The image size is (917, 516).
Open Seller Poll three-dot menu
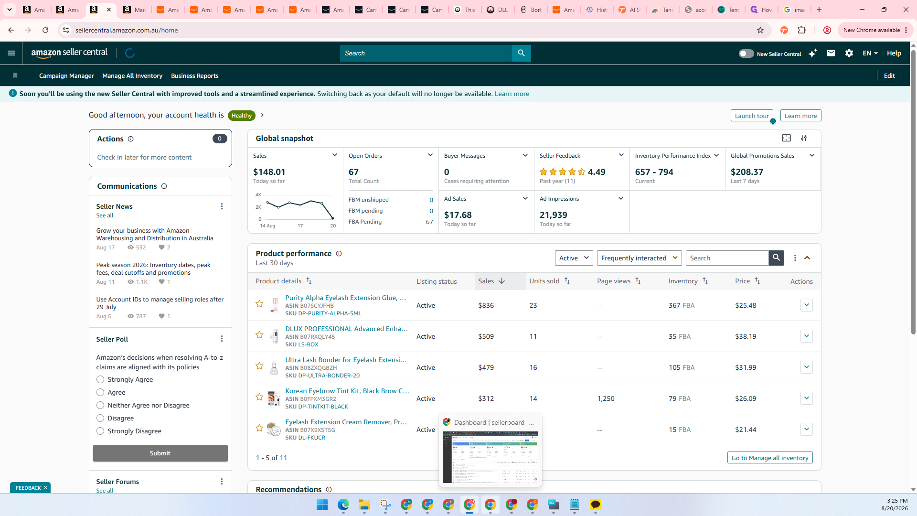[x=222, y=339]
